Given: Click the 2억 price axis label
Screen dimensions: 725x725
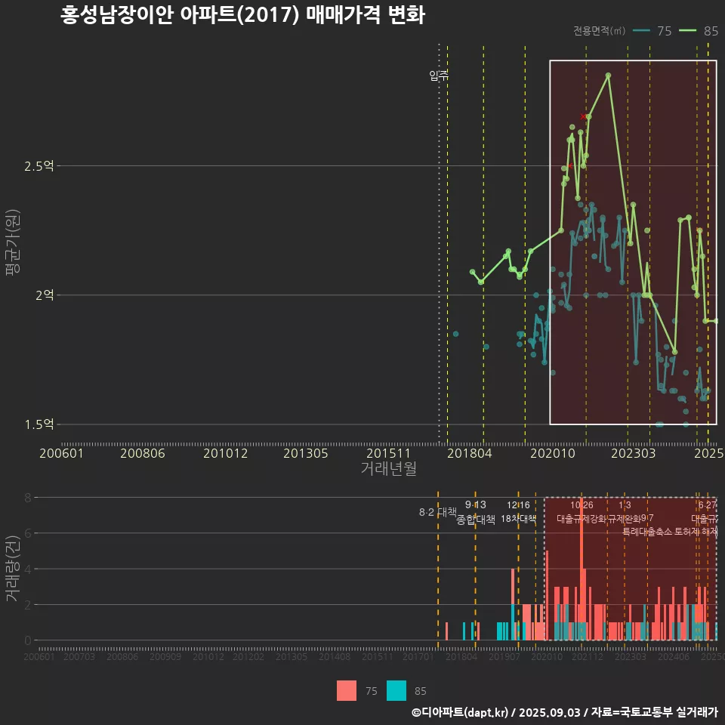Looking at the screenshot, I should pos(45,295).
